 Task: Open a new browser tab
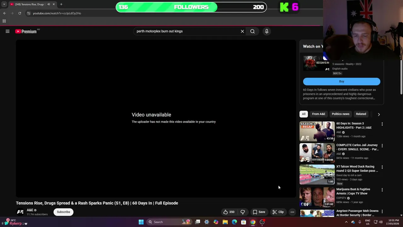click(61, 4)
